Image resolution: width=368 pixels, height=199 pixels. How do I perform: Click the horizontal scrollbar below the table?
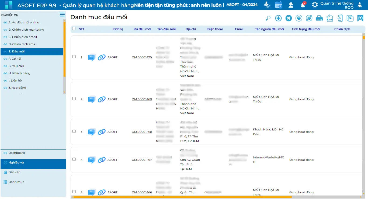tap(182, 197)
